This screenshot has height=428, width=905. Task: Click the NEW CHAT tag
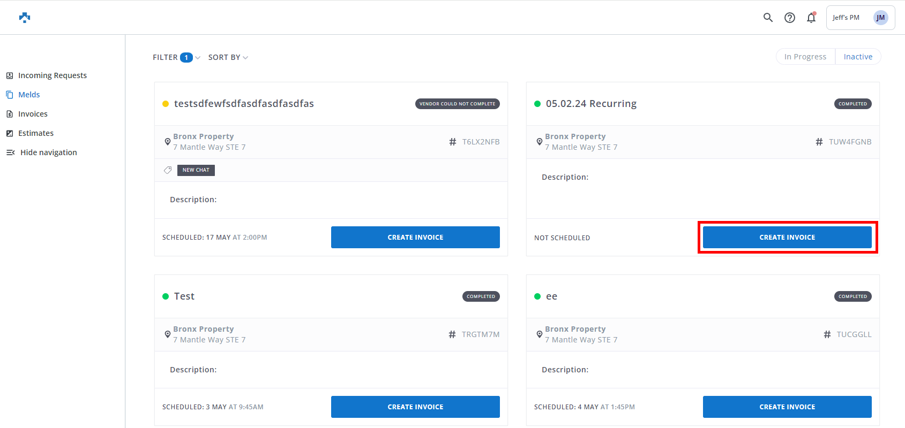tap(196, 170)
